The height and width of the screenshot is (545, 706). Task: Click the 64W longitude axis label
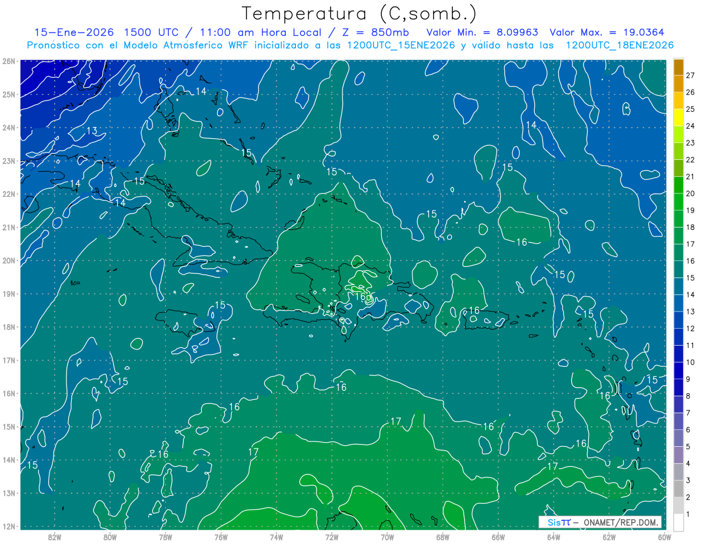coord(554,536)
